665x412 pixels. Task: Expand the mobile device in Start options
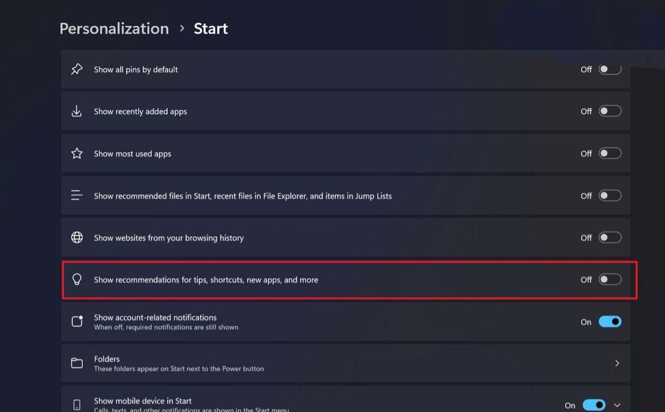tap(617, 405)
